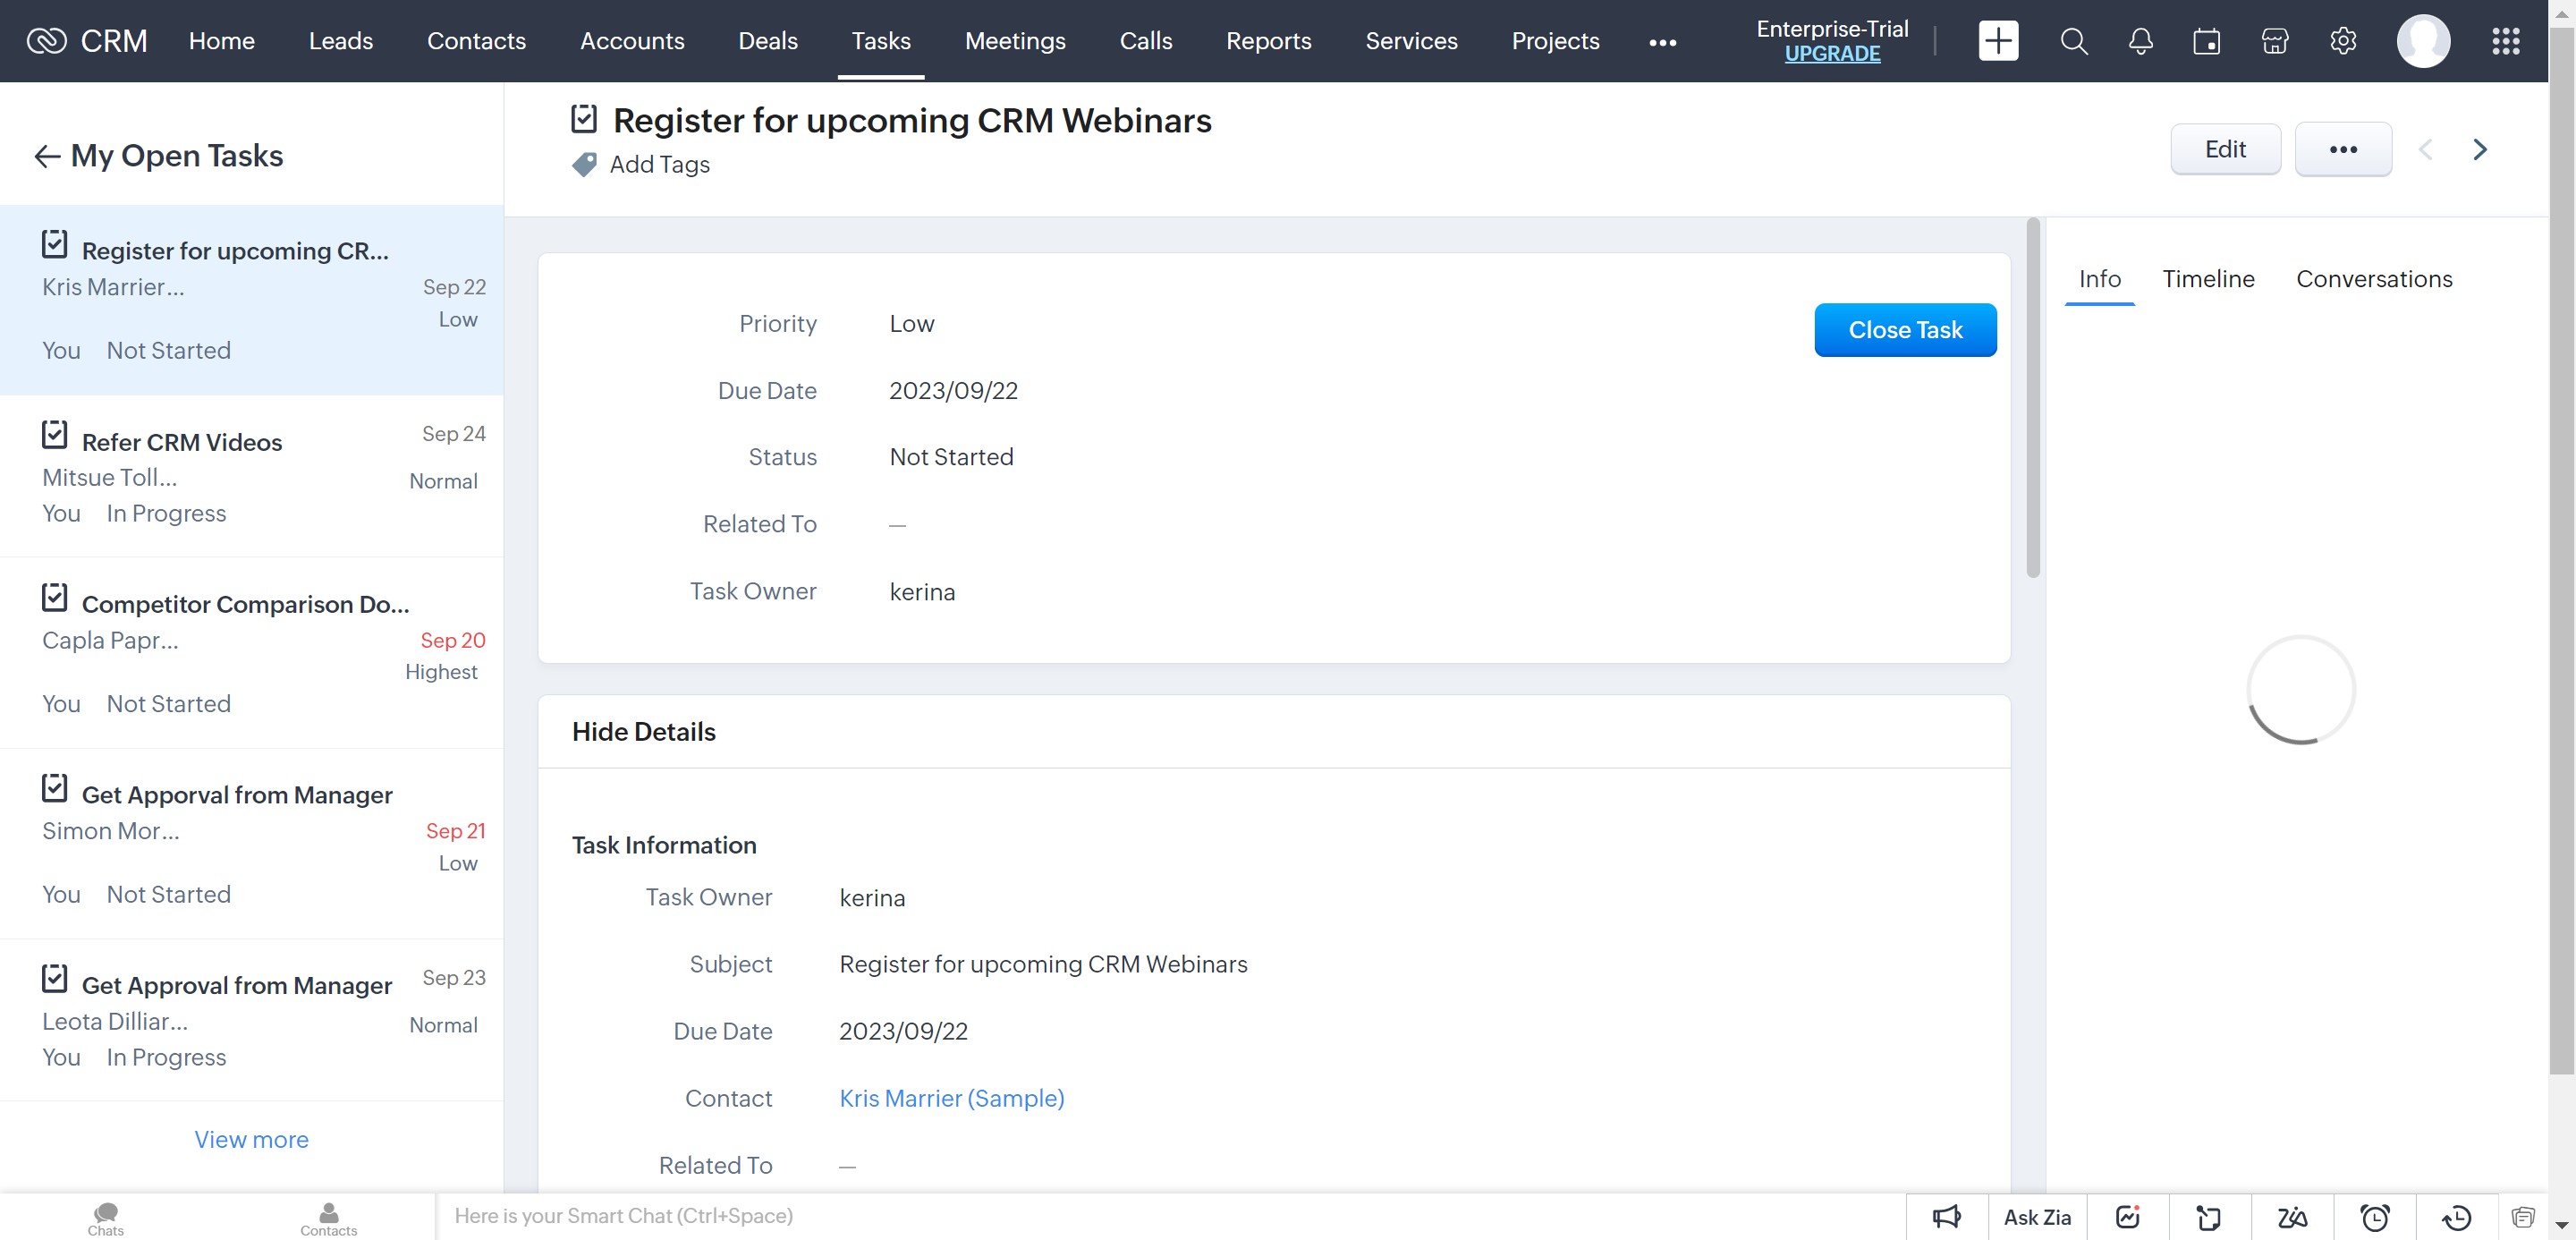Click the alarm clock reminders icon
2576x1240 pixels.
click(x=2374, y=1217)
